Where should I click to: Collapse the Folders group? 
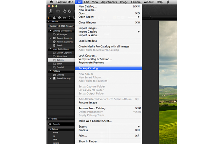tap(50, 71)
